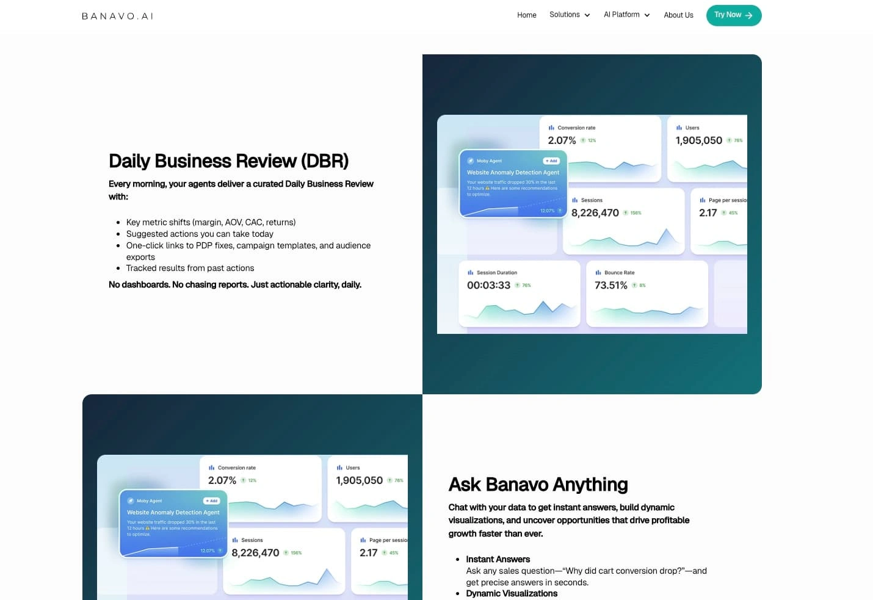This screenshot has width=873, height=600.
Task: Select the 73.51% bounce rate value
Action: (x=611, y=285)
